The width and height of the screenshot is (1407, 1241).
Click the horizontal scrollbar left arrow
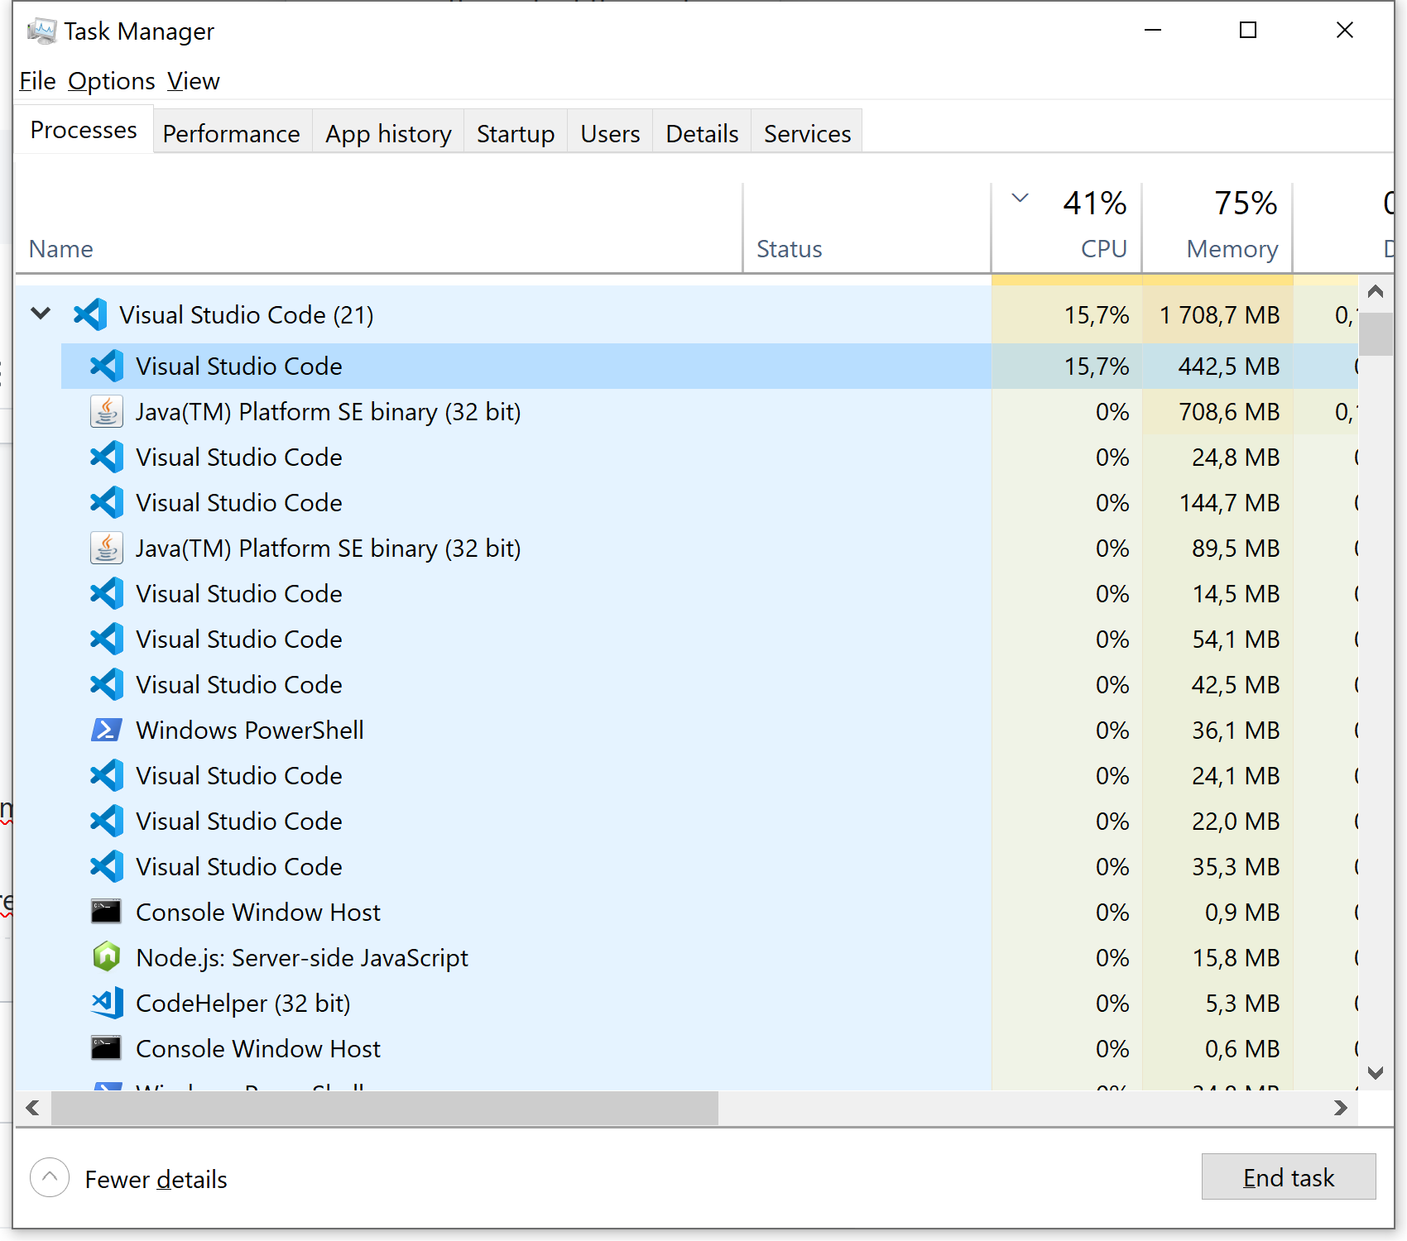pyautogui.click(x=33, y=1108)
